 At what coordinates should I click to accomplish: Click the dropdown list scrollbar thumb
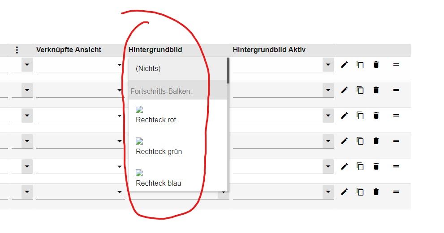(x=228, y=71)
